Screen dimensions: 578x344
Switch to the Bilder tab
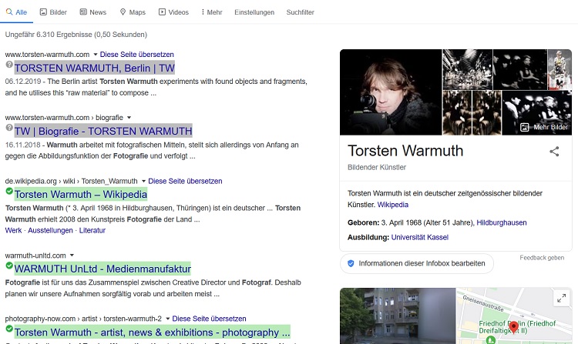tap(53, 12)
